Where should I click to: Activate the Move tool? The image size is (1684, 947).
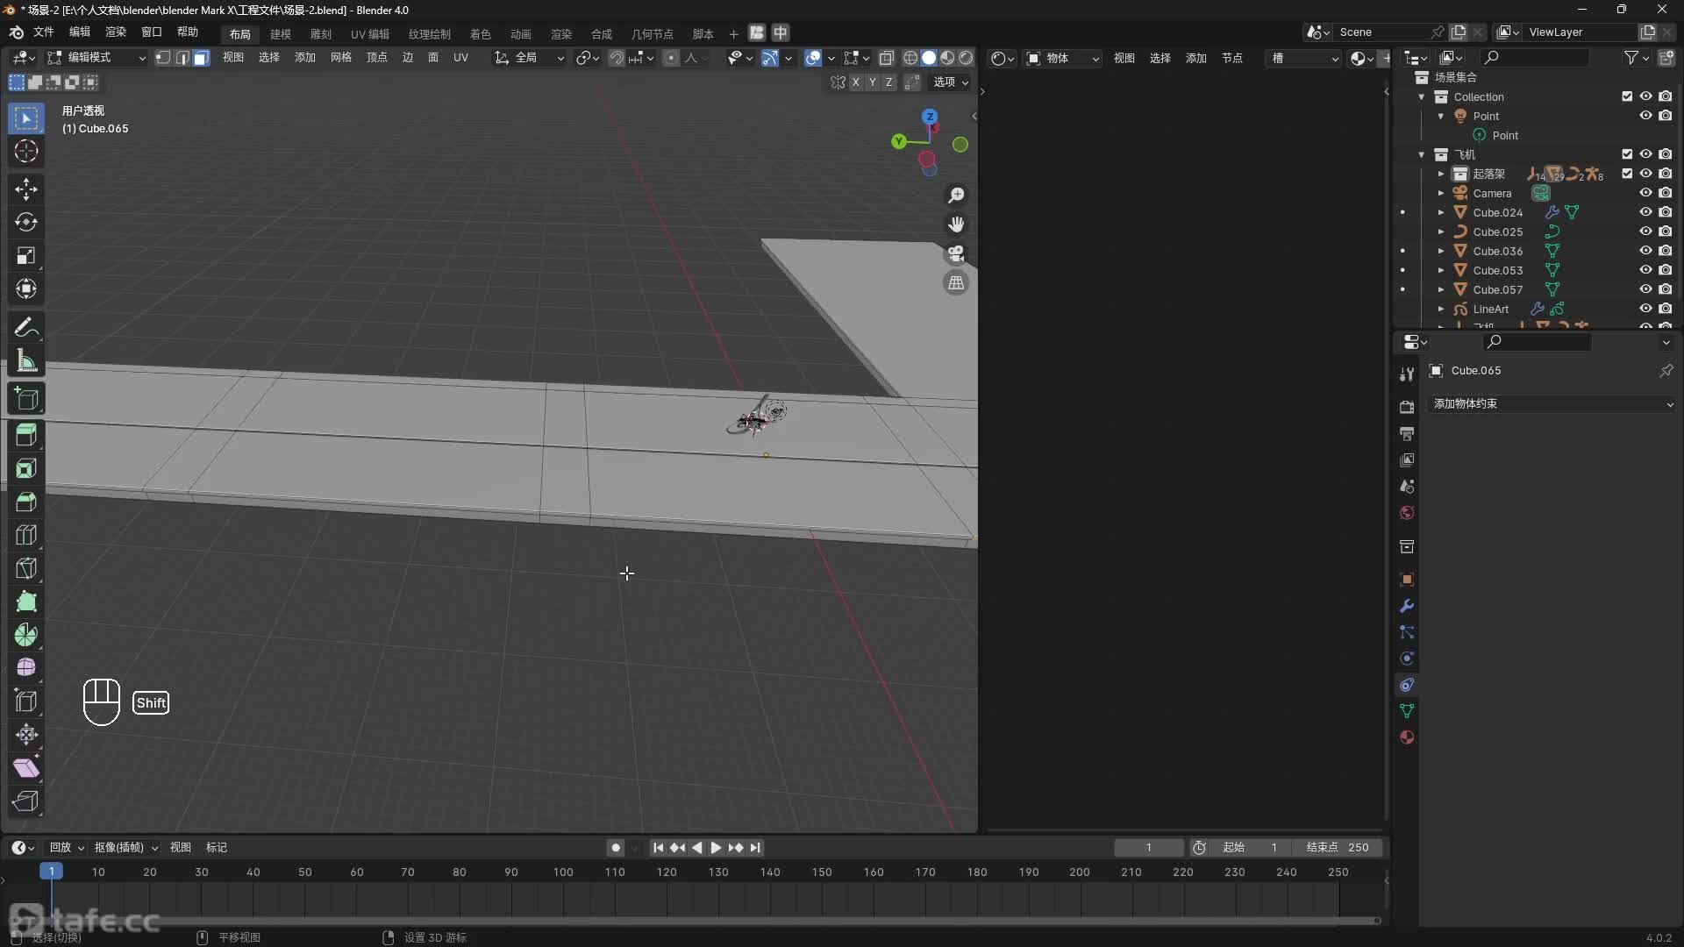26,189
